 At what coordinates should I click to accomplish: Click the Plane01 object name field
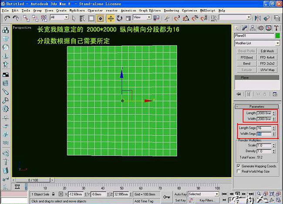(x=254, y=36)
